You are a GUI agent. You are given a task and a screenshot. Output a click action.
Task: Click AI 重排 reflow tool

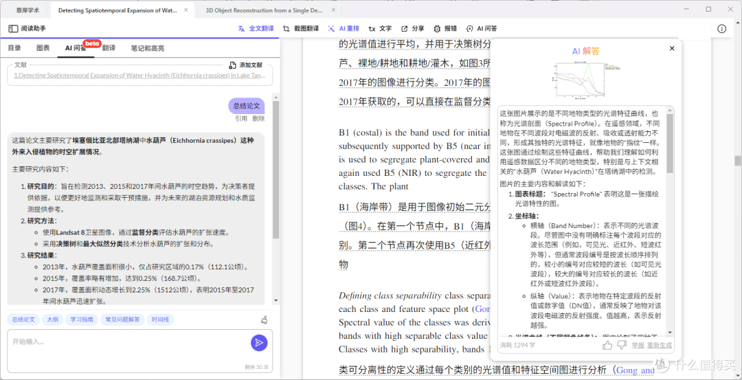pos(344,28)
